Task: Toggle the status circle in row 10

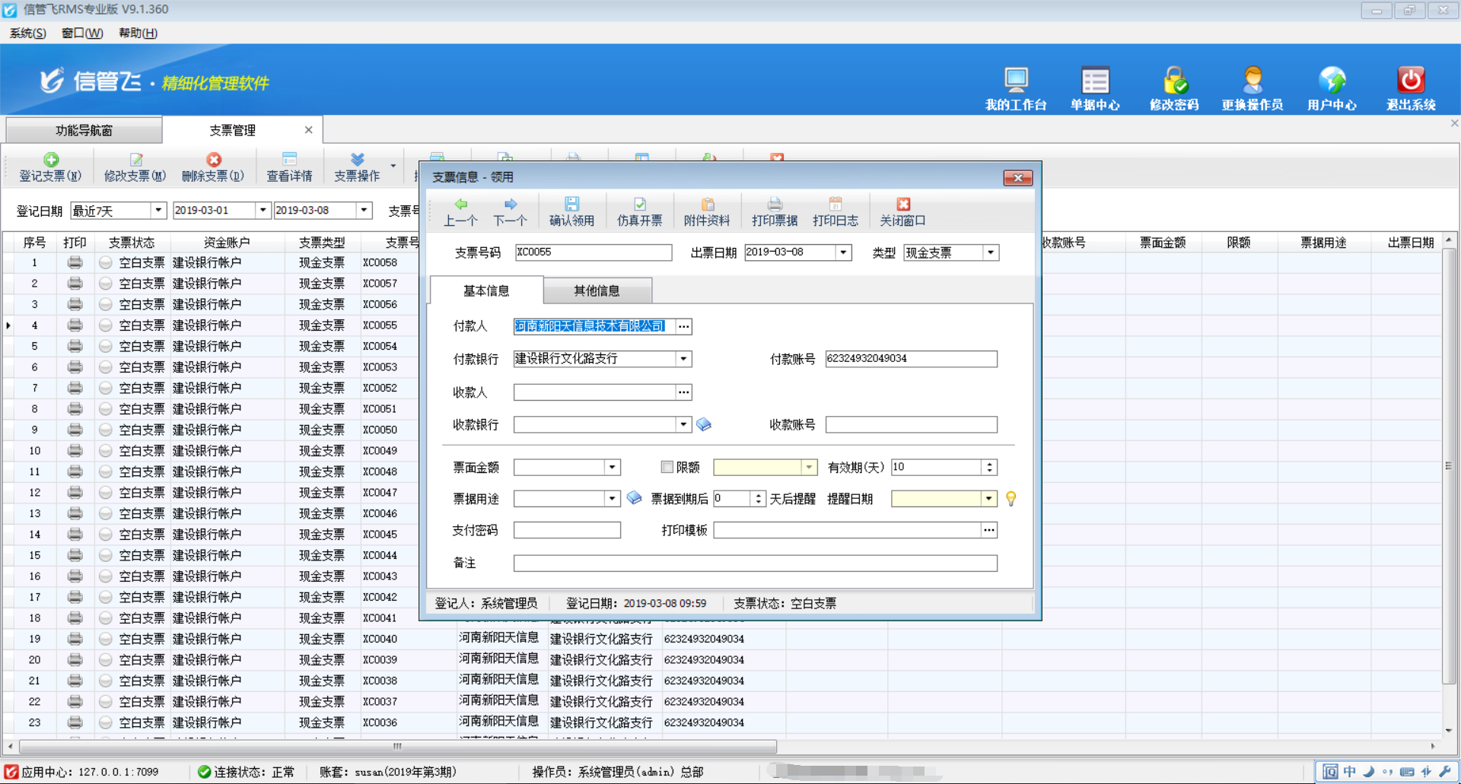Action: (x=106, y=451)
